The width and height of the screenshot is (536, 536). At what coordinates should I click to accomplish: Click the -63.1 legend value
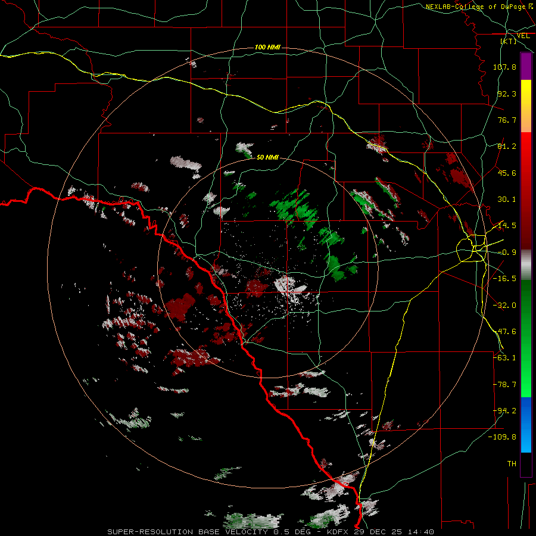(504, 358)
